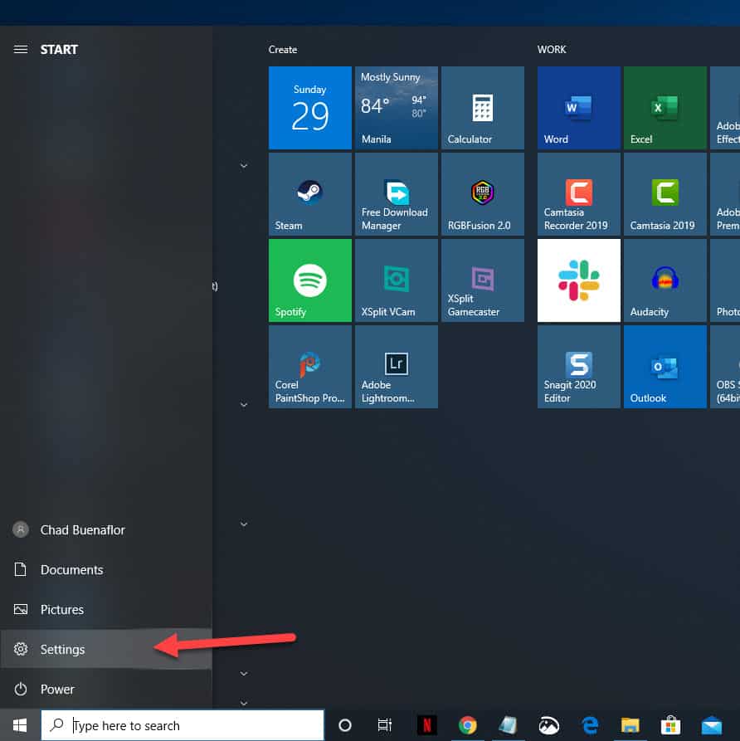
Task: Open Adobe Lightroom tile
Action: pyautogui.click(x=397, y=367)
